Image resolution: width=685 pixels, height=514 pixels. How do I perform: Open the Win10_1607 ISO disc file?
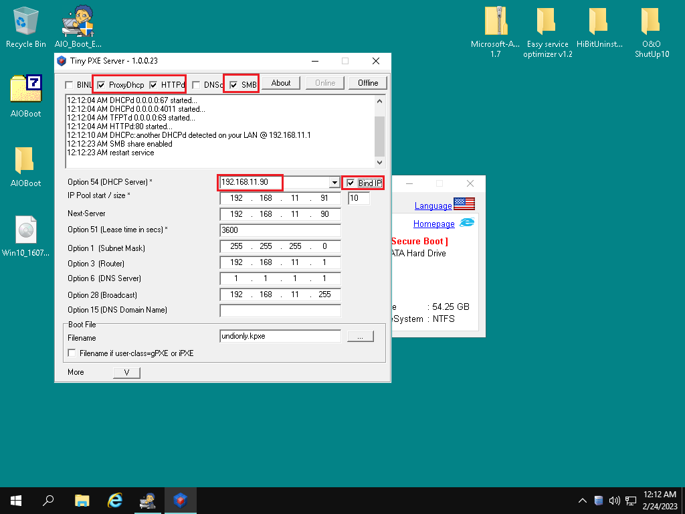click(26, 231)
